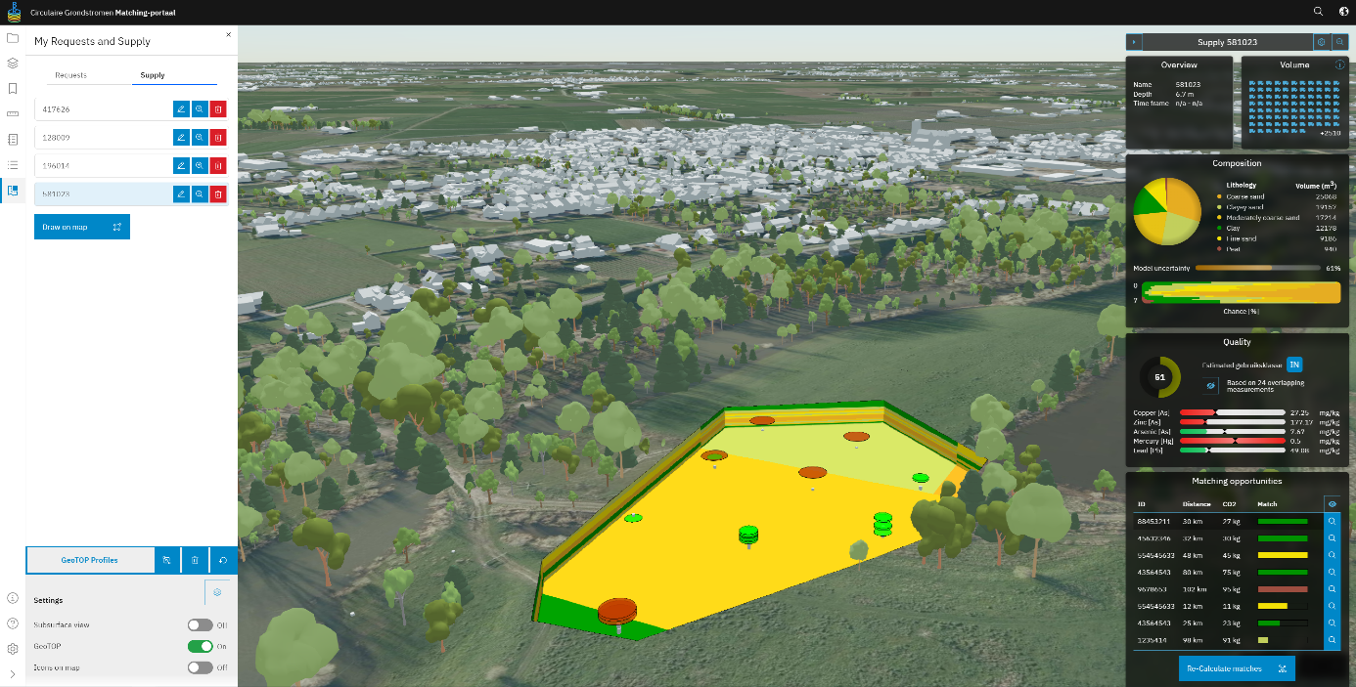Click the Model uncertainty progress bar

tap(1257, 268)
